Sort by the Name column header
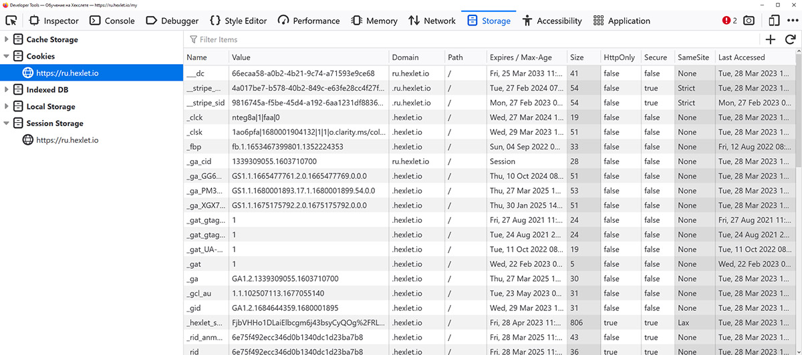 coord(206,57)
